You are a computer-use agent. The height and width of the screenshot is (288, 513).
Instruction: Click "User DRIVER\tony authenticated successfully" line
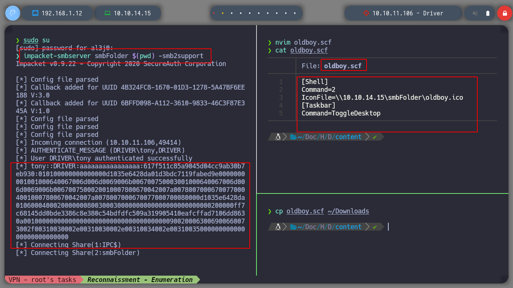[x=104, y=158]
